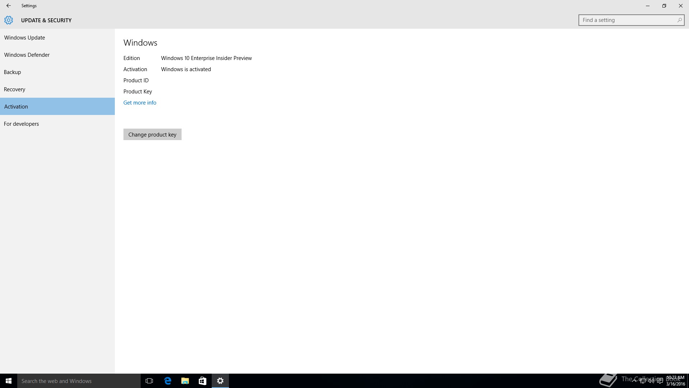The image size is (689, 388).
Task: Click the 'Product Key' label
Action: (x=138, y=92)
